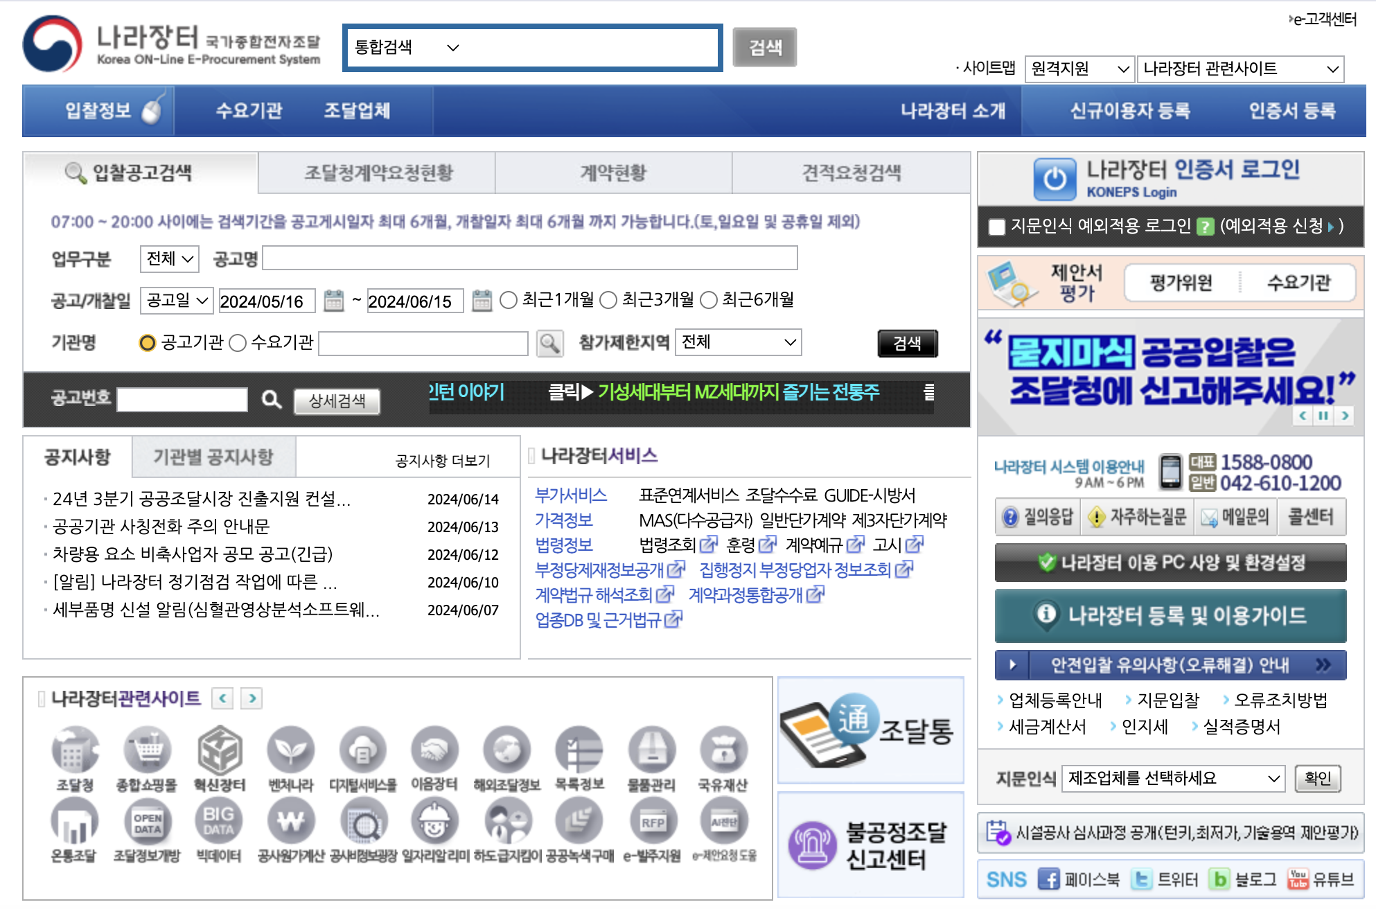Open the calendar picker for announcement start date

(x=334, y=301)
